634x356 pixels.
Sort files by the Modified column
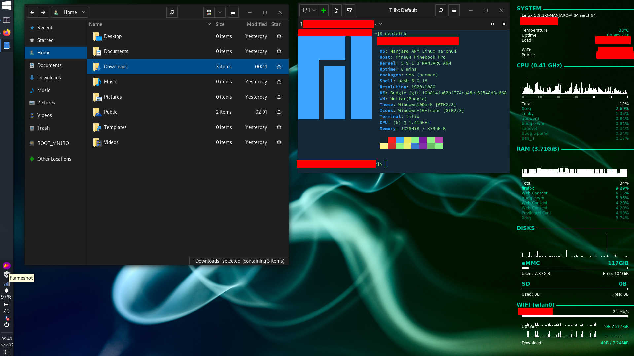point(257,24)
